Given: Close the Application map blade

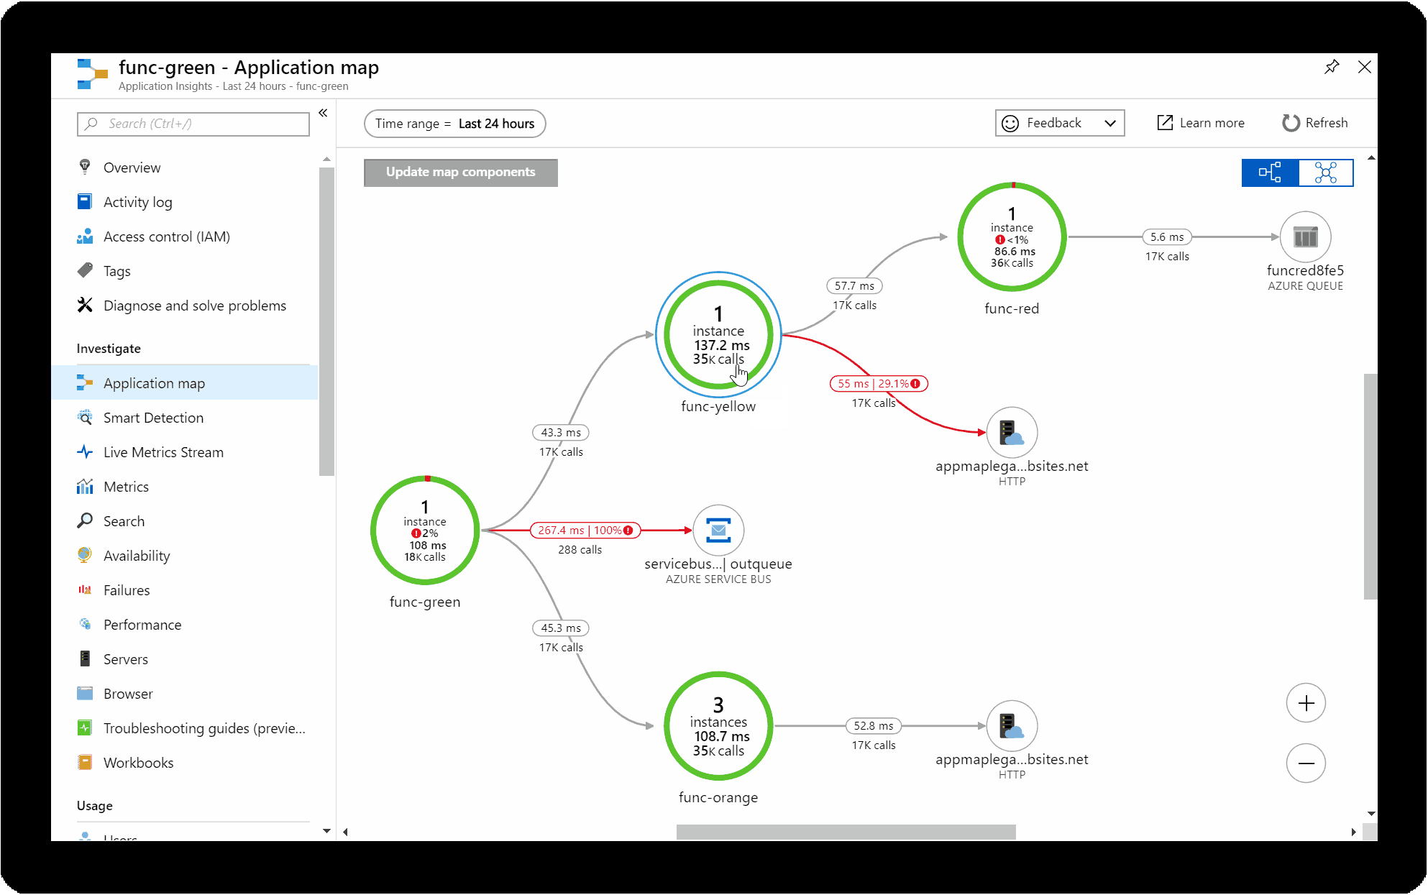Looking at the screenshot, I should [1364, 67].
